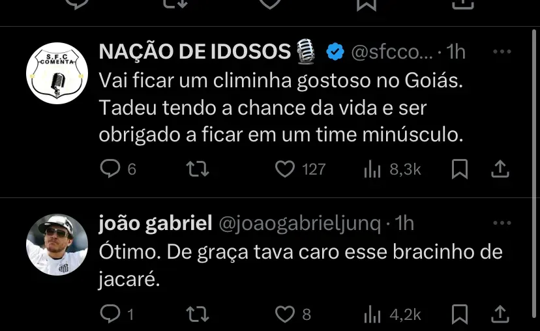Image resolution: width=540 pixels, height=331 pixels.
Task: Reply to NAÇÃO DE IDOSOS tweet
Action: click(110, 169)
